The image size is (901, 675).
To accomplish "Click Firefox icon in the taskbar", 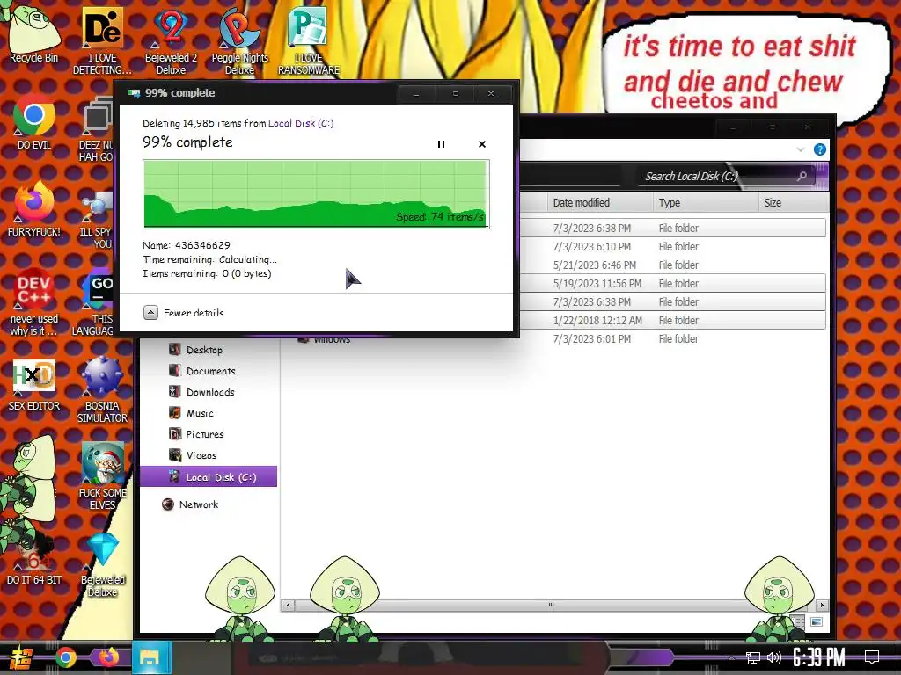I will 108,657.
